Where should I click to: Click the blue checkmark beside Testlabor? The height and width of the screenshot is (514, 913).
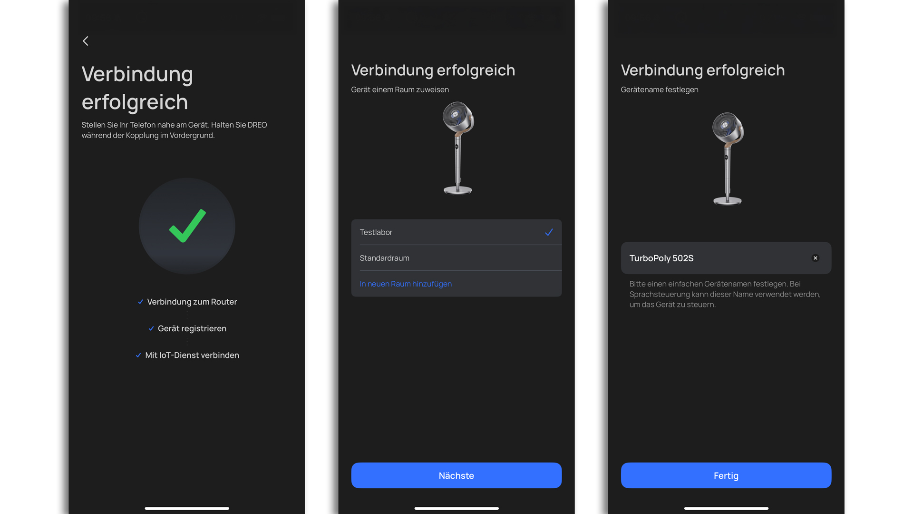point(549,232)
